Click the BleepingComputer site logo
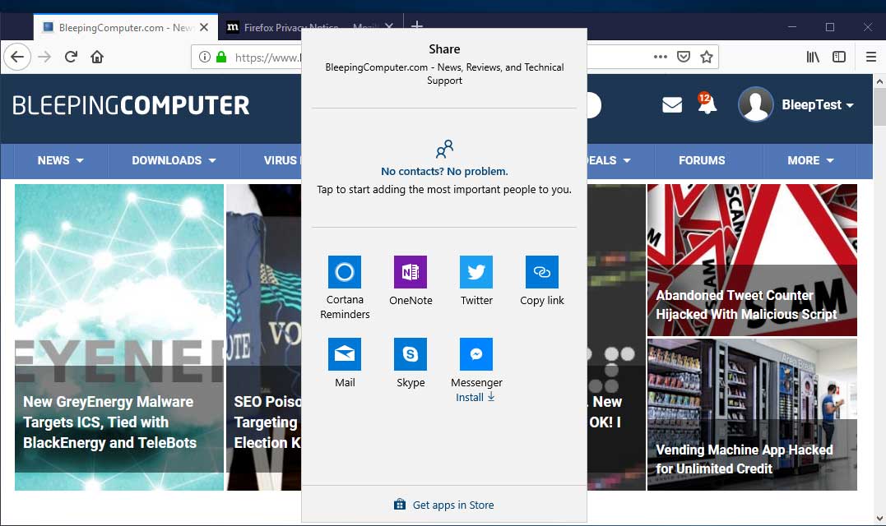The height and width of the screenshot is (526, 886). pos(131,105)
